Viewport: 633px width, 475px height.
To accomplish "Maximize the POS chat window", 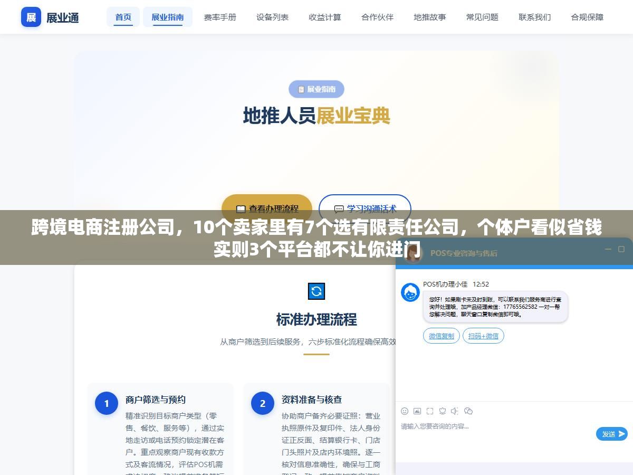I will tap(621, 249).
